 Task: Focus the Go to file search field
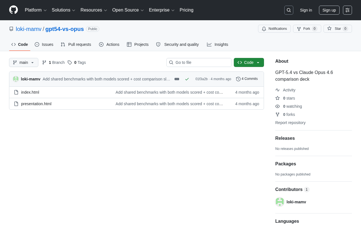coord(199,62)
